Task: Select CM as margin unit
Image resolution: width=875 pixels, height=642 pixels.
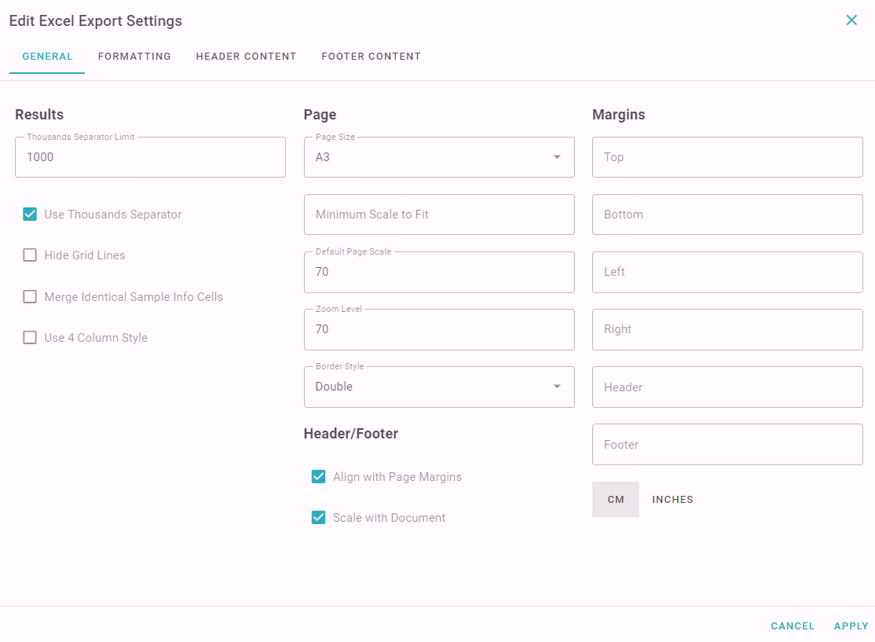Action: click(616, 500)
